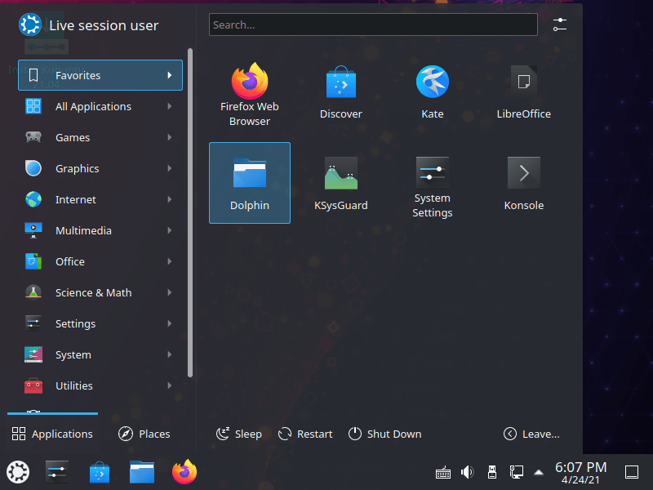
Task: Open the Leave... options button
Action: [x=531, y=434]
